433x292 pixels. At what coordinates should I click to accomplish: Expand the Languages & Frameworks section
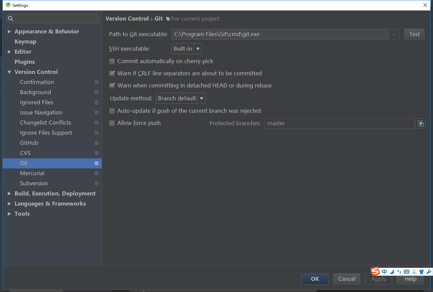9,204
